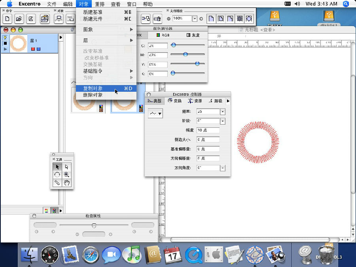Select the black arrow selection tool

(x=57, y=167)
